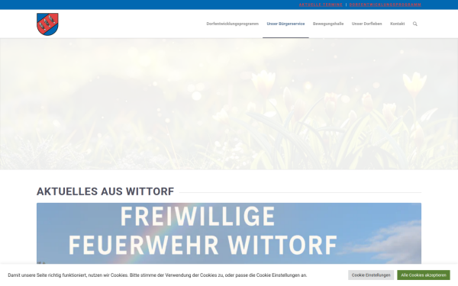Open the Unser Dorfleben menu
The width and height of the screenshot is (458, 286).
click(x=366, y=24)
